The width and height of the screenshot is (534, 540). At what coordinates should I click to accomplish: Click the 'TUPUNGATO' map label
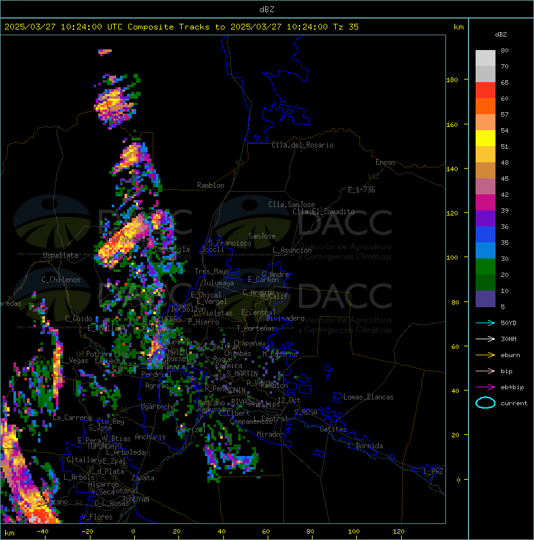[105, 446]
